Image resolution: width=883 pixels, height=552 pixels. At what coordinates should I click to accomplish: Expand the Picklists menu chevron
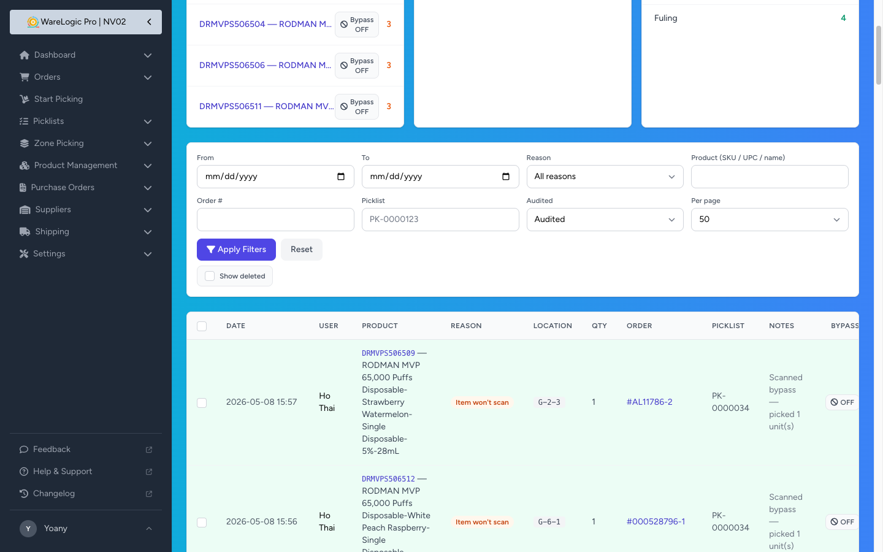point(148,121)
